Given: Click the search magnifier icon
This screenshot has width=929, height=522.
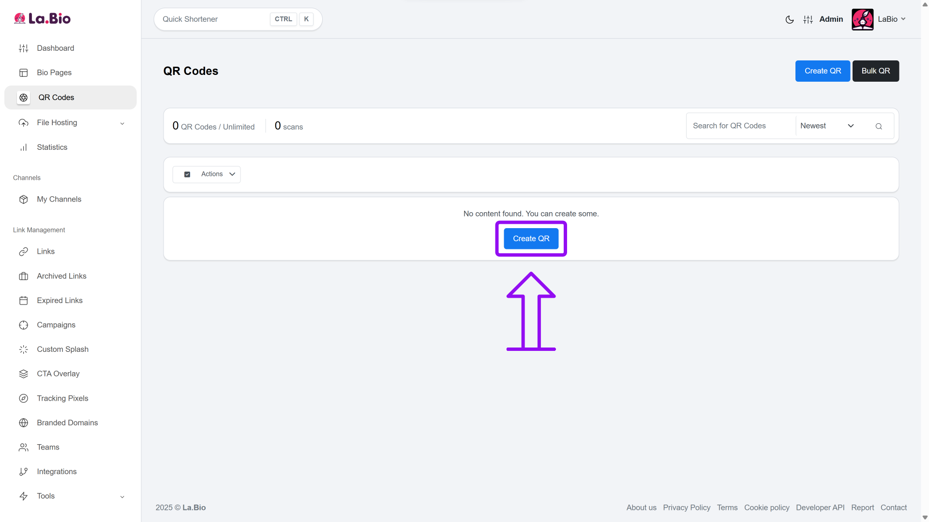Looking at the screenshot, I should tap(879, 126).
